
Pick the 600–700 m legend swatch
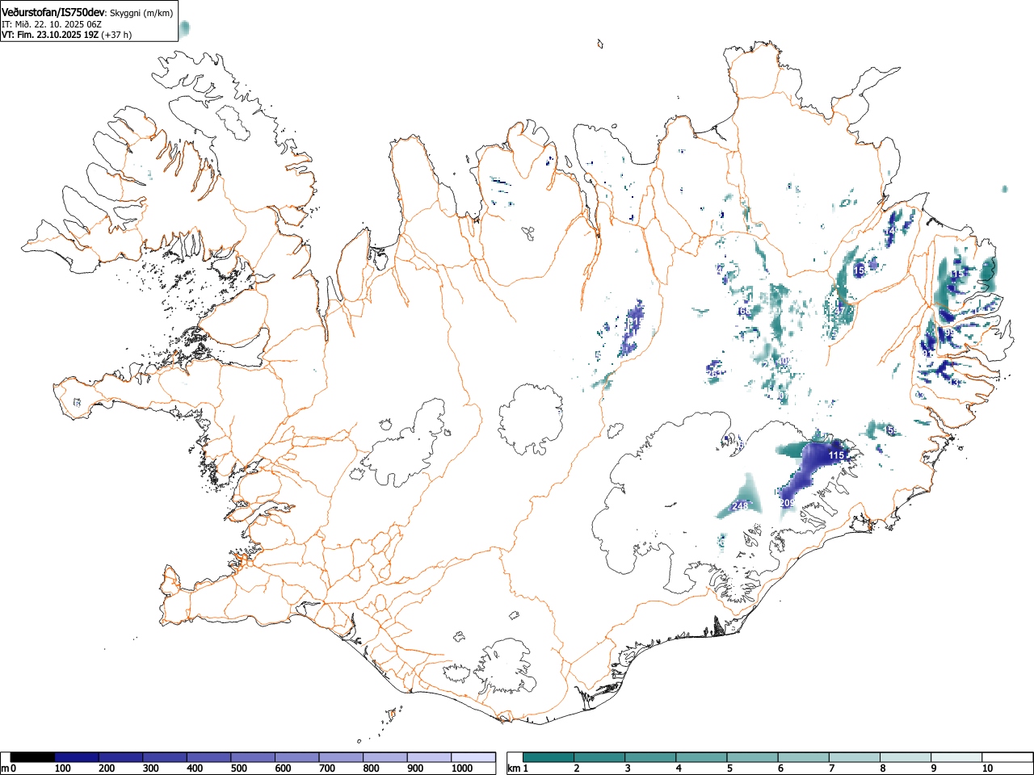click(297, 757)
